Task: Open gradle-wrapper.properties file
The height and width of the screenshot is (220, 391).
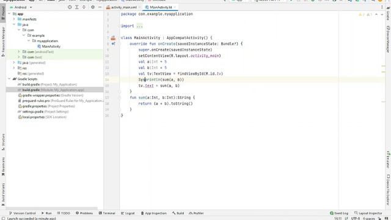Action: pos(51,95)
